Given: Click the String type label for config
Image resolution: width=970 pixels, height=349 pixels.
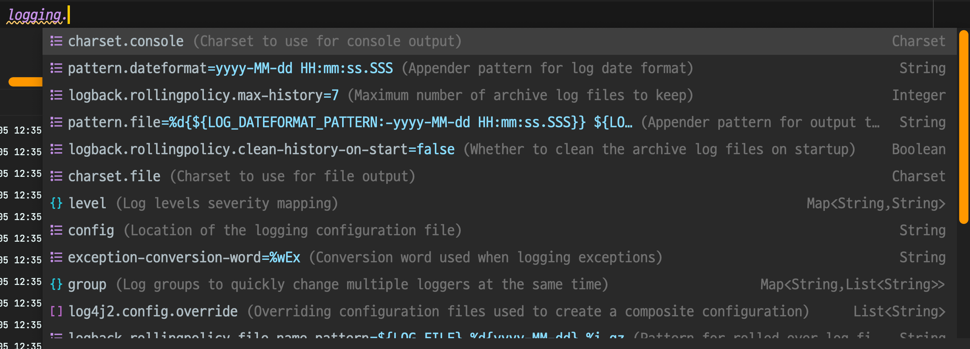Looking at the screenshot, I should (x=923, y=230).
